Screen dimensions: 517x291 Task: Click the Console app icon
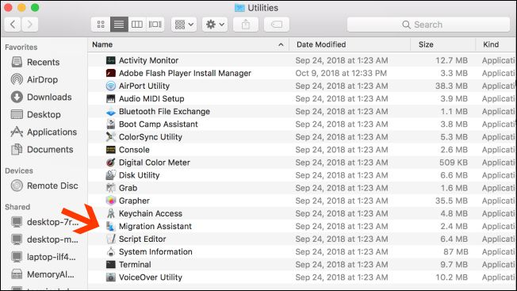[111, 150]
